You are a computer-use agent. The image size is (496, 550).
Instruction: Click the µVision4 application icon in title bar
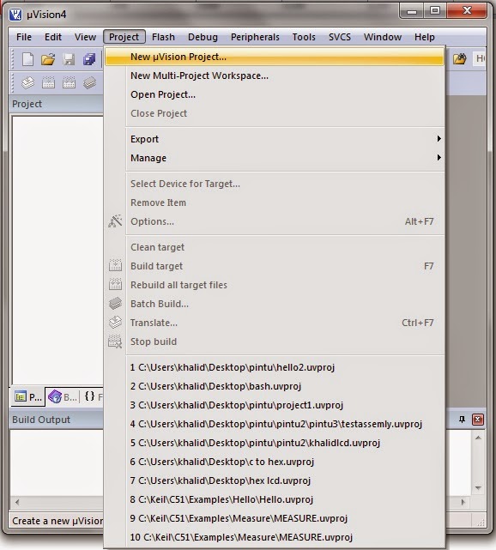pos(15,15)
